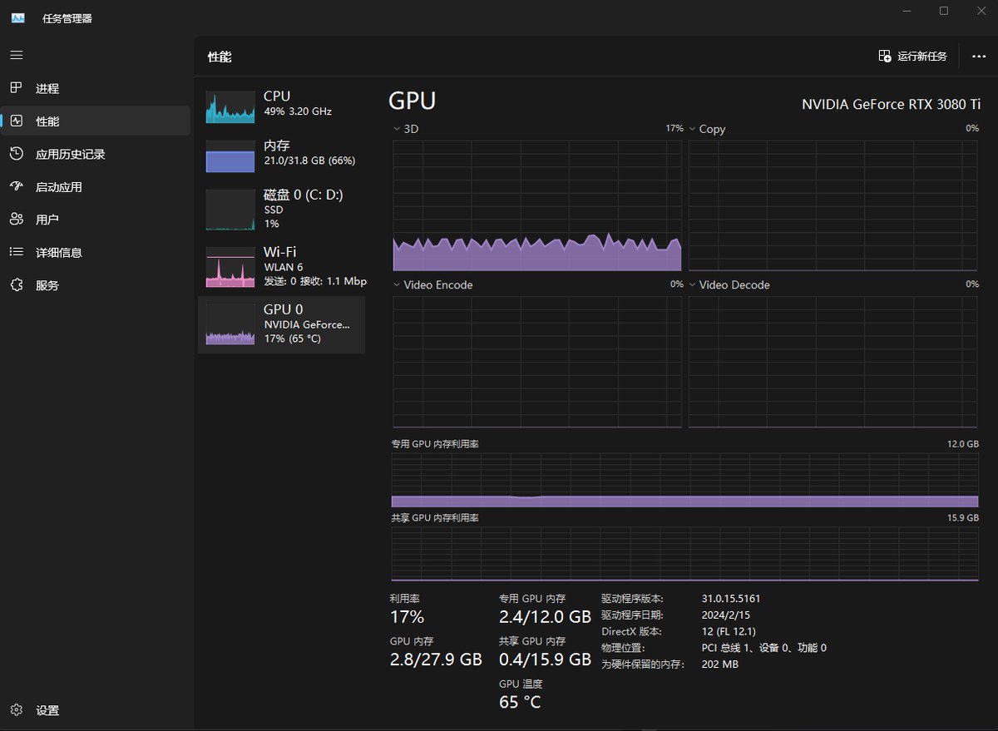Screen dimensions: 998x731
Task: Click the 65 °C GPU temperature value
Action: click(520, 703)
